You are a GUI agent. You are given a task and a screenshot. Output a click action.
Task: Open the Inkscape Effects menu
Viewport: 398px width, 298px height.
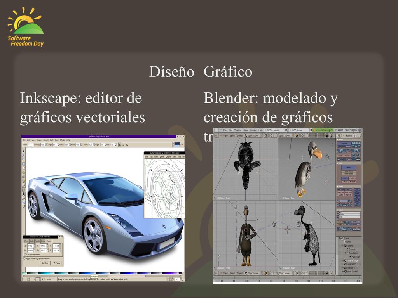coord(63,140)
